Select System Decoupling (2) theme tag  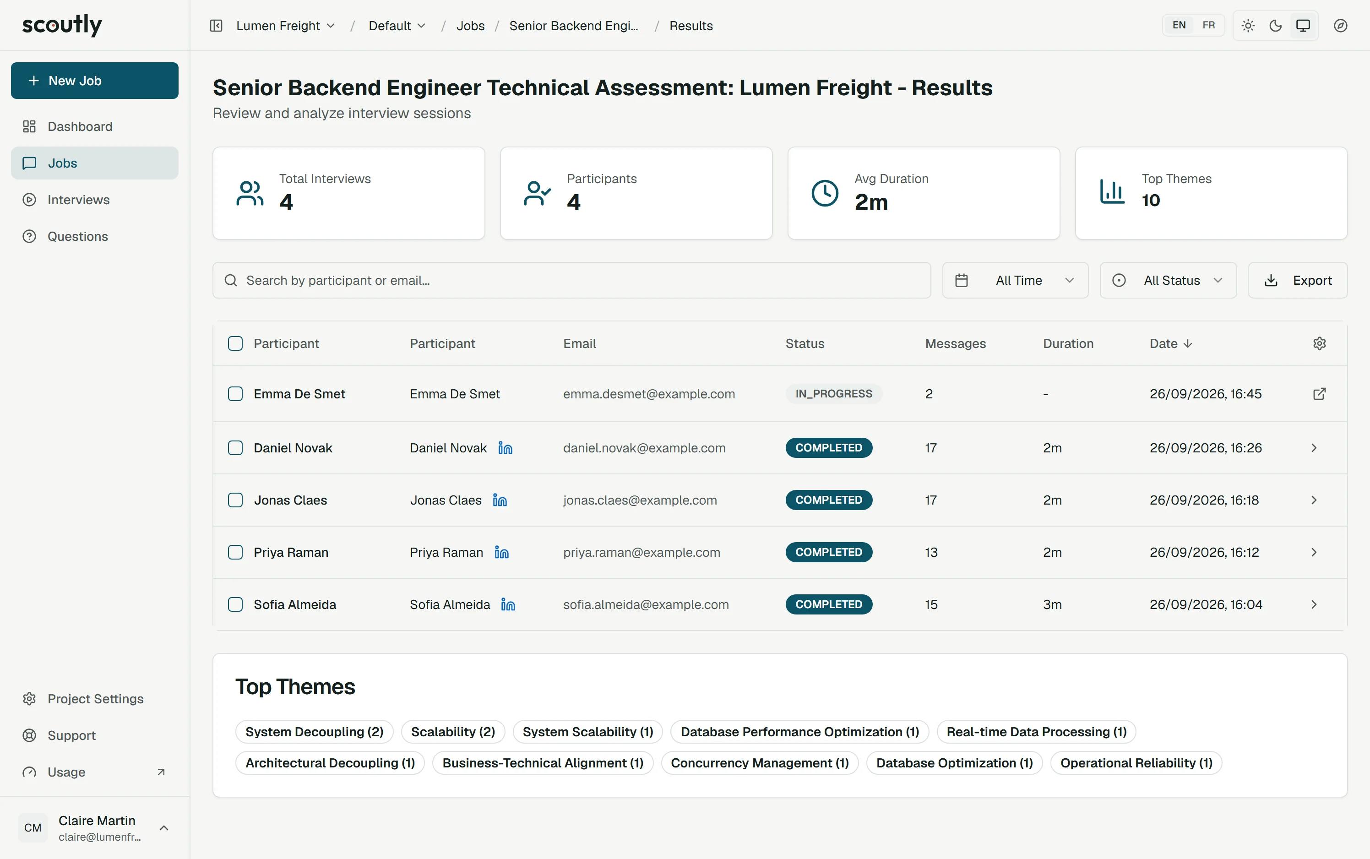click(x=314, y=732)
